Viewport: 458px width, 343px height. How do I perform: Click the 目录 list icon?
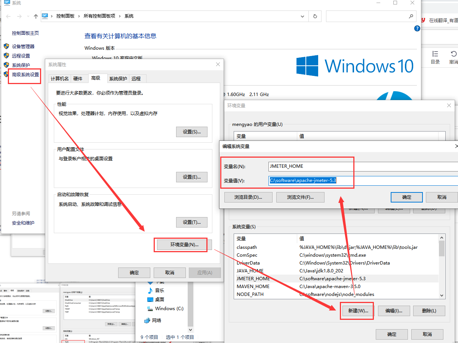click(435, 54)
